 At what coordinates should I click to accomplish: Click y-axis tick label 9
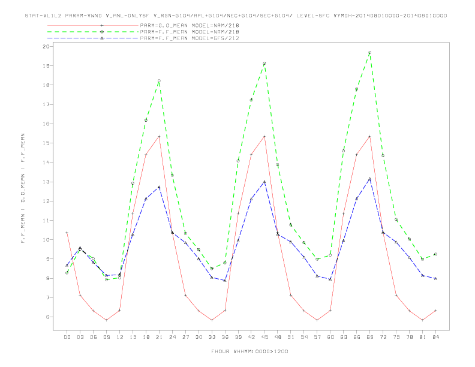(47, 259)
